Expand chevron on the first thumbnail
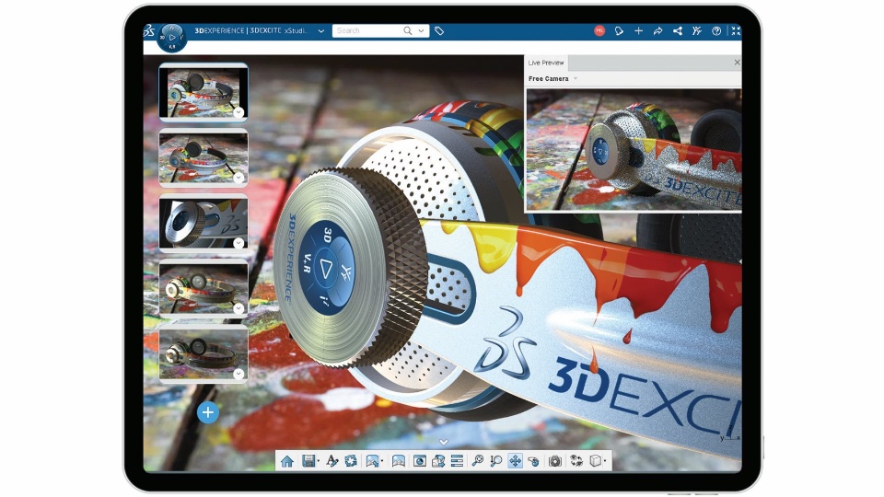This screenshot has height=497, width=884. pyautogui.click(x=238, y=112)
